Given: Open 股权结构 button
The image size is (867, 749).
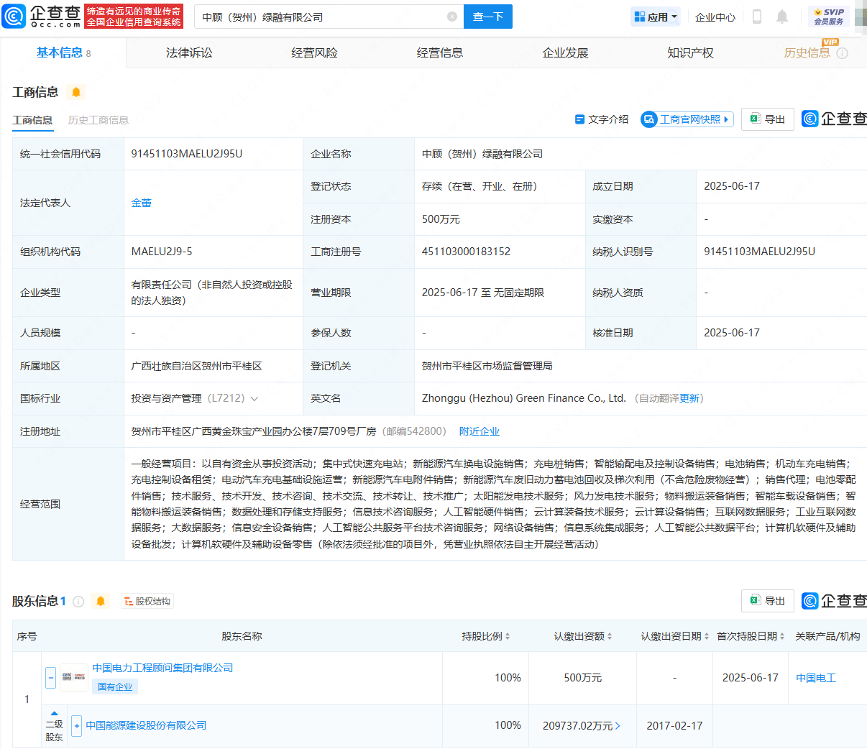Looking at the screenshot, I should tap(147, 601).
